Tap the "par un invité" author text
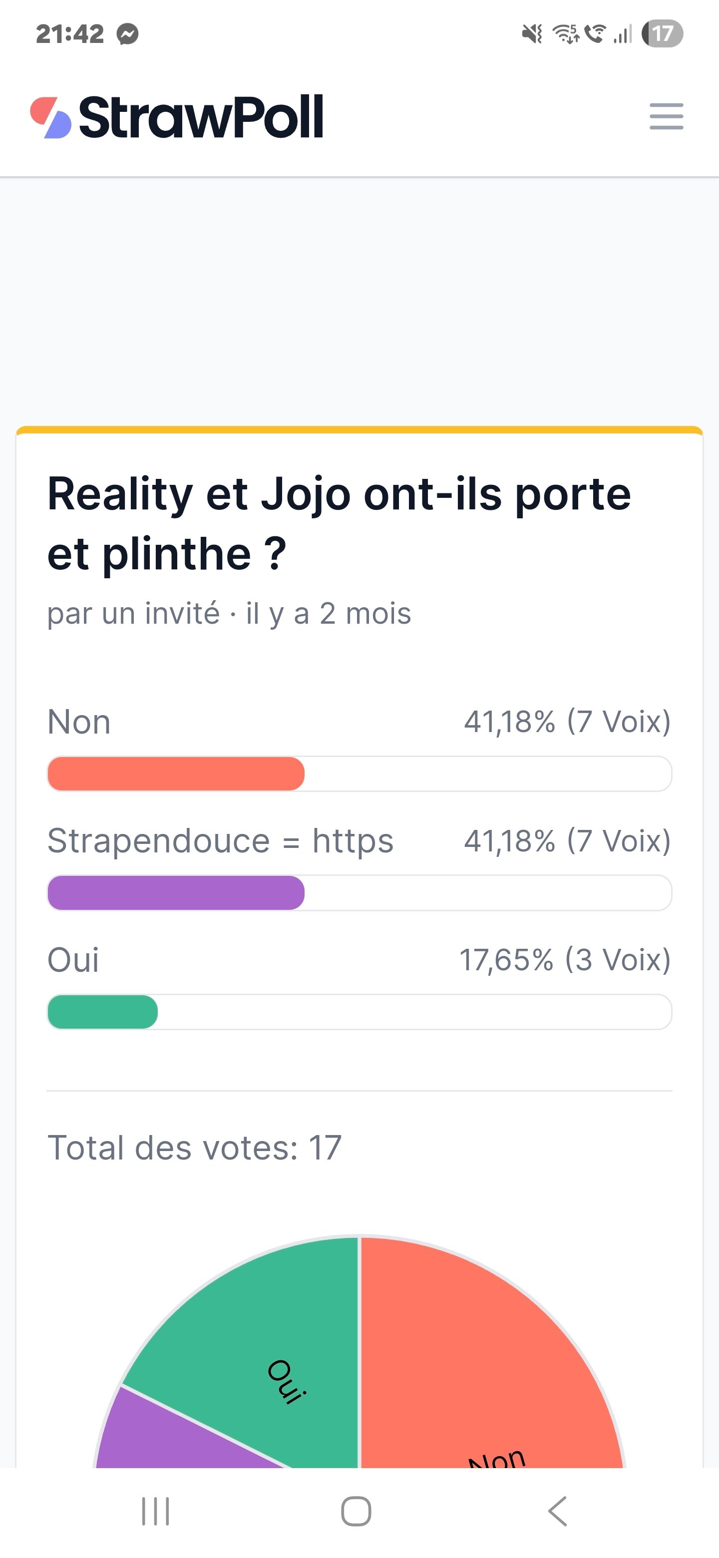The width and height of the screenshot is (719, 1558). click(x=133, y=613)
